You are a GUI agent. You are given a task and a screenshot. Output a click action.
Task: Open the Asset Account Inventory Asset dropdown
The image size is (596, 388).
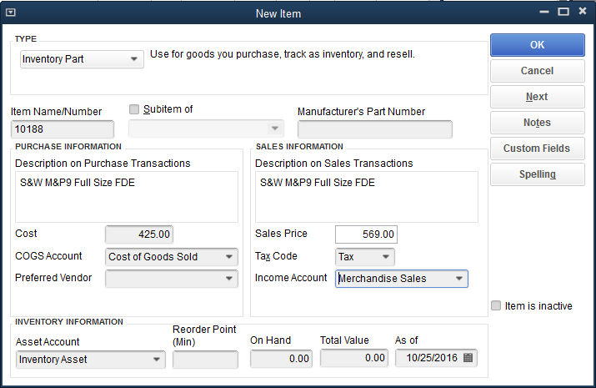(156, 360)
